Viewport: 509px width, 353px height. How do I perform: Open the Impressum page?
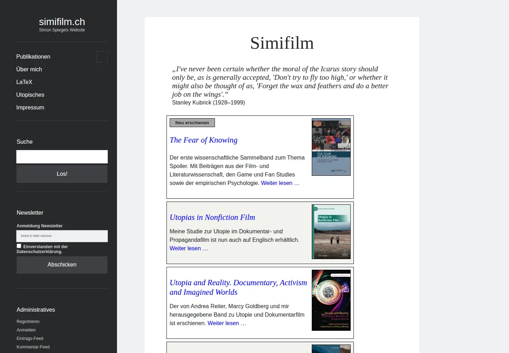coord(30,107)
